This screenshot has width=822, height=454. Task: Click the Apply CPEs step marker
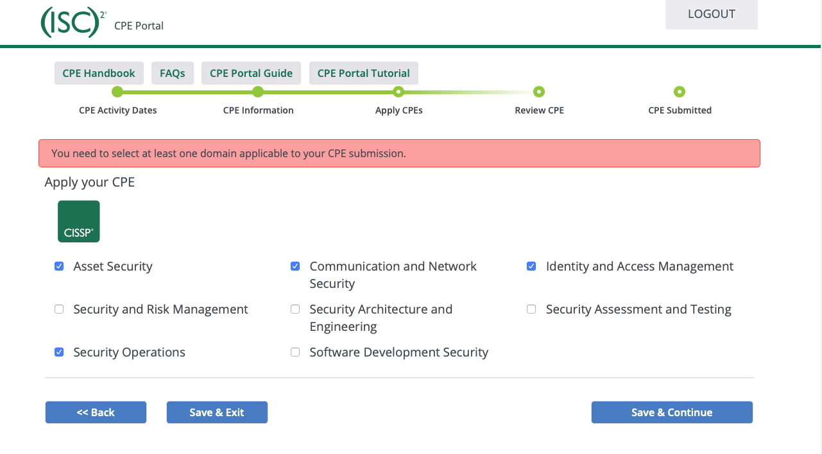[398, 92]
